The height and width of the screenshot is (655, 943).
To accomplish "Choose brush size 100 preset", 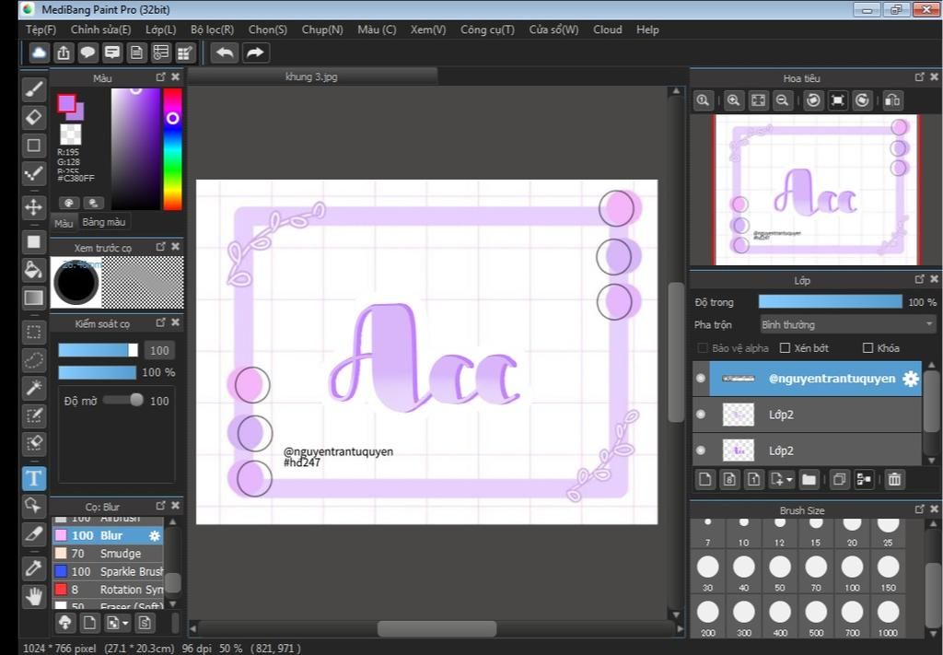I will 852,572.
